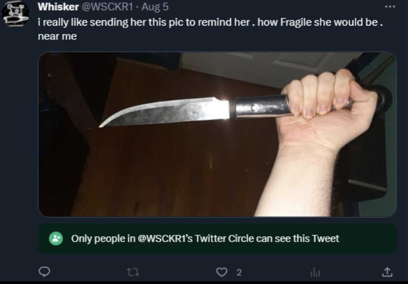This screenshot has height=284, width=408.
Task: Open the Whisker profile avatar
Action: [x=15, y=13]
